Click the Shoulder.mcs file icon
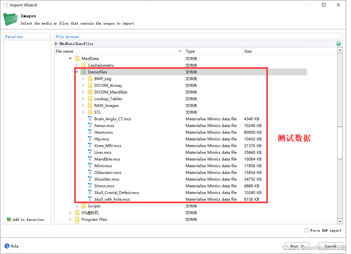Viewport: 351px width, 254px height. pyautogui.click(x=90, y=179)
